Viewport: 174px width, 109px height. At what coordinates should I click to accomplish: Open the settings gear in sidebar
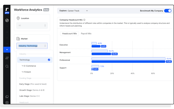point(7,102)
